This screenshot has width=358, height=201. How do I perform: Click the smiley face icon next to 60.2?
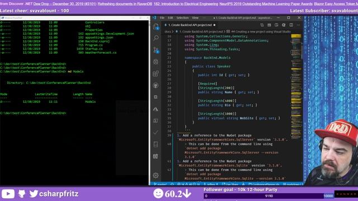point(158,194)
